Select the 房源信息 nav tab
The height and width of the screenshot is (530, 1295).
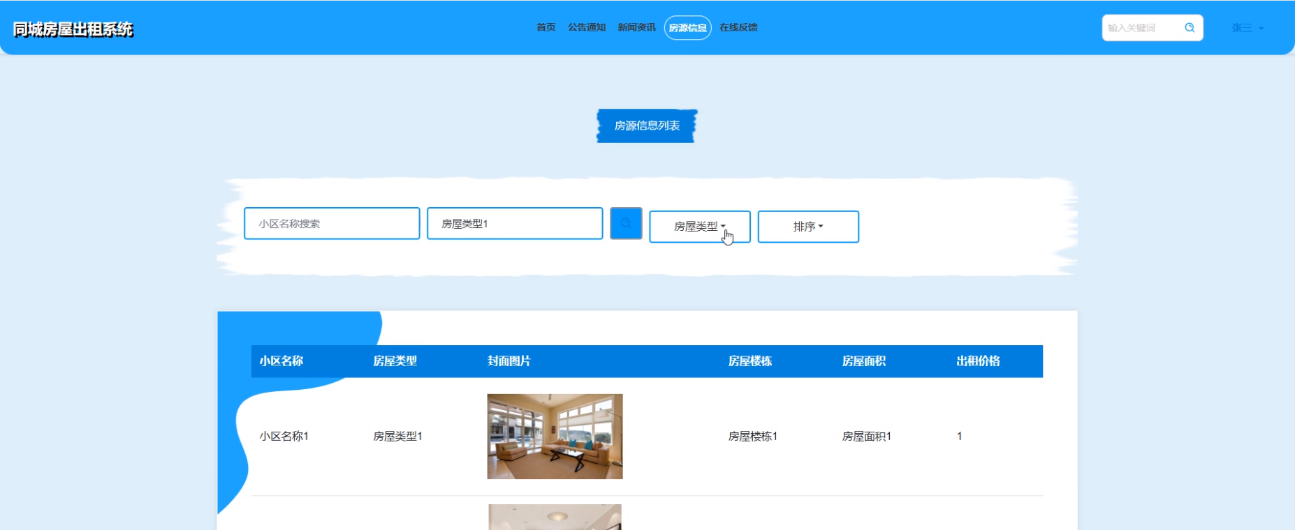[688, 28]
